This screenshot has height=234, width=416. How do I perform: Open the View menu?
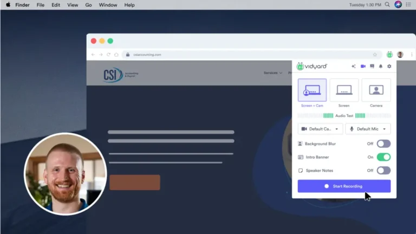pos(73,5)
